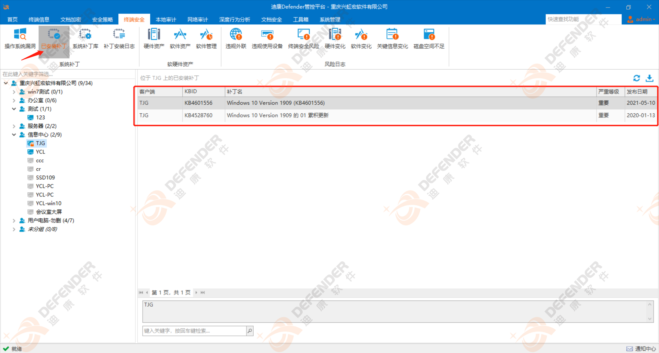The width and height of the screenshot is (659, 353).
Task: Open the 通知中心 notification center
Action: click(641, 349)
